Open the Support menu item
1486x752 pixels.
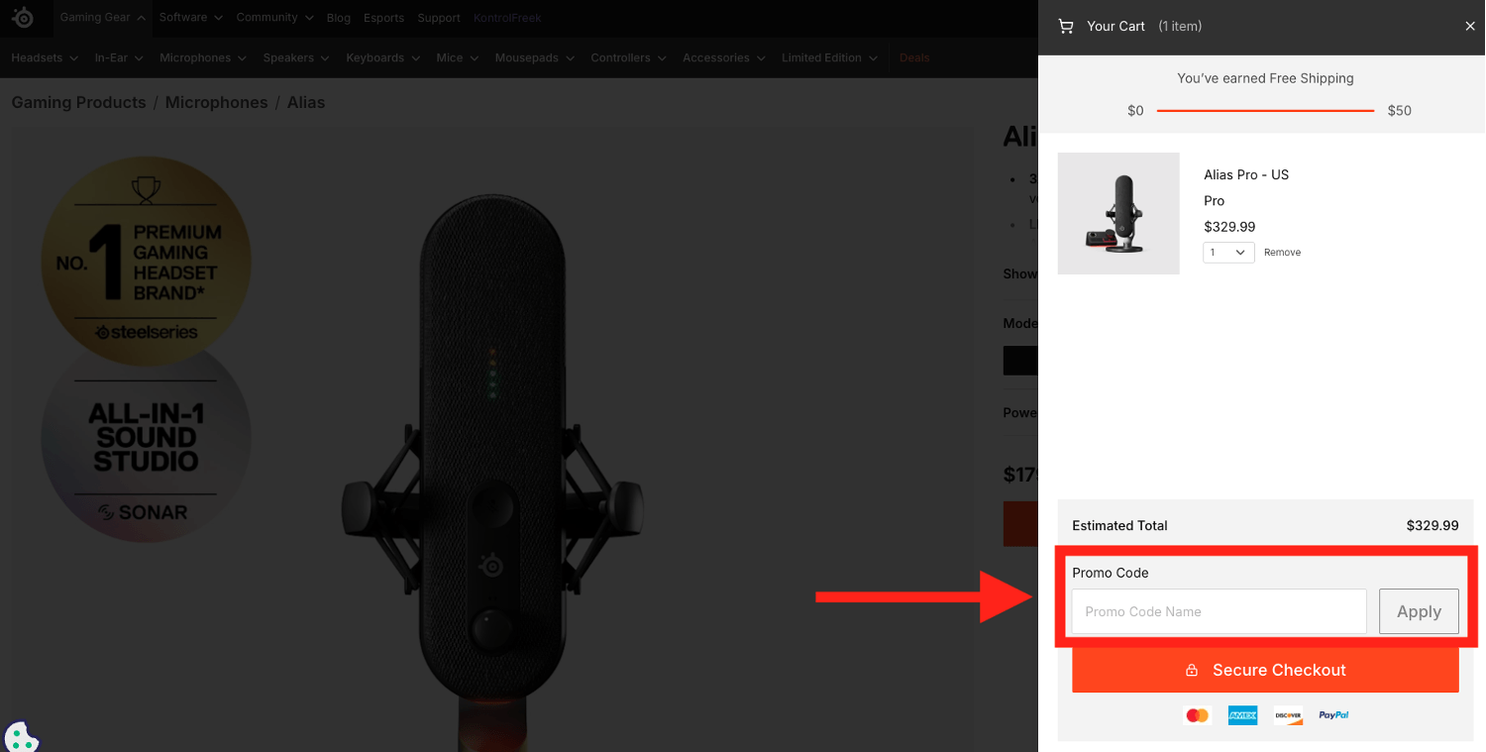tap(439, 18)
